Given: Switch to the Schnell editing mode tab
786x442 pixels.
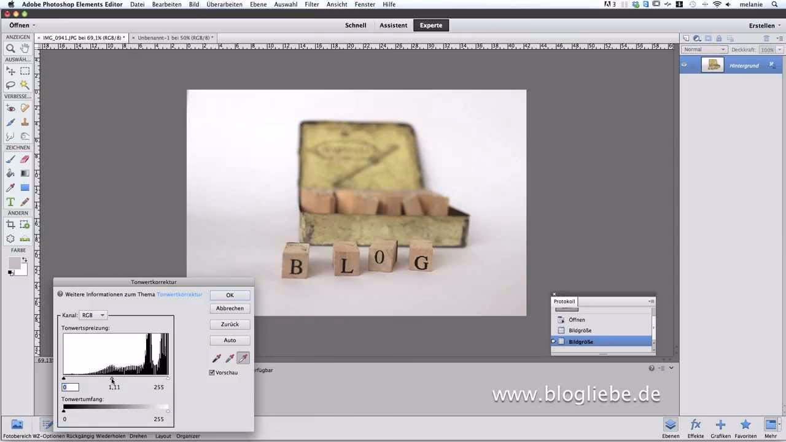Looking at the screenshot, I should click(x=356, y=25).
